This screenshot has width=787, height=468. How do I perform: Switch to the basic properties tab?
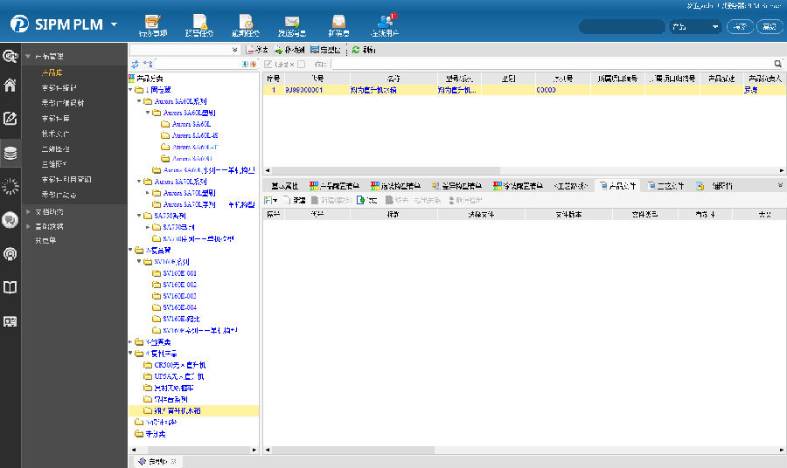coord(284,186)
